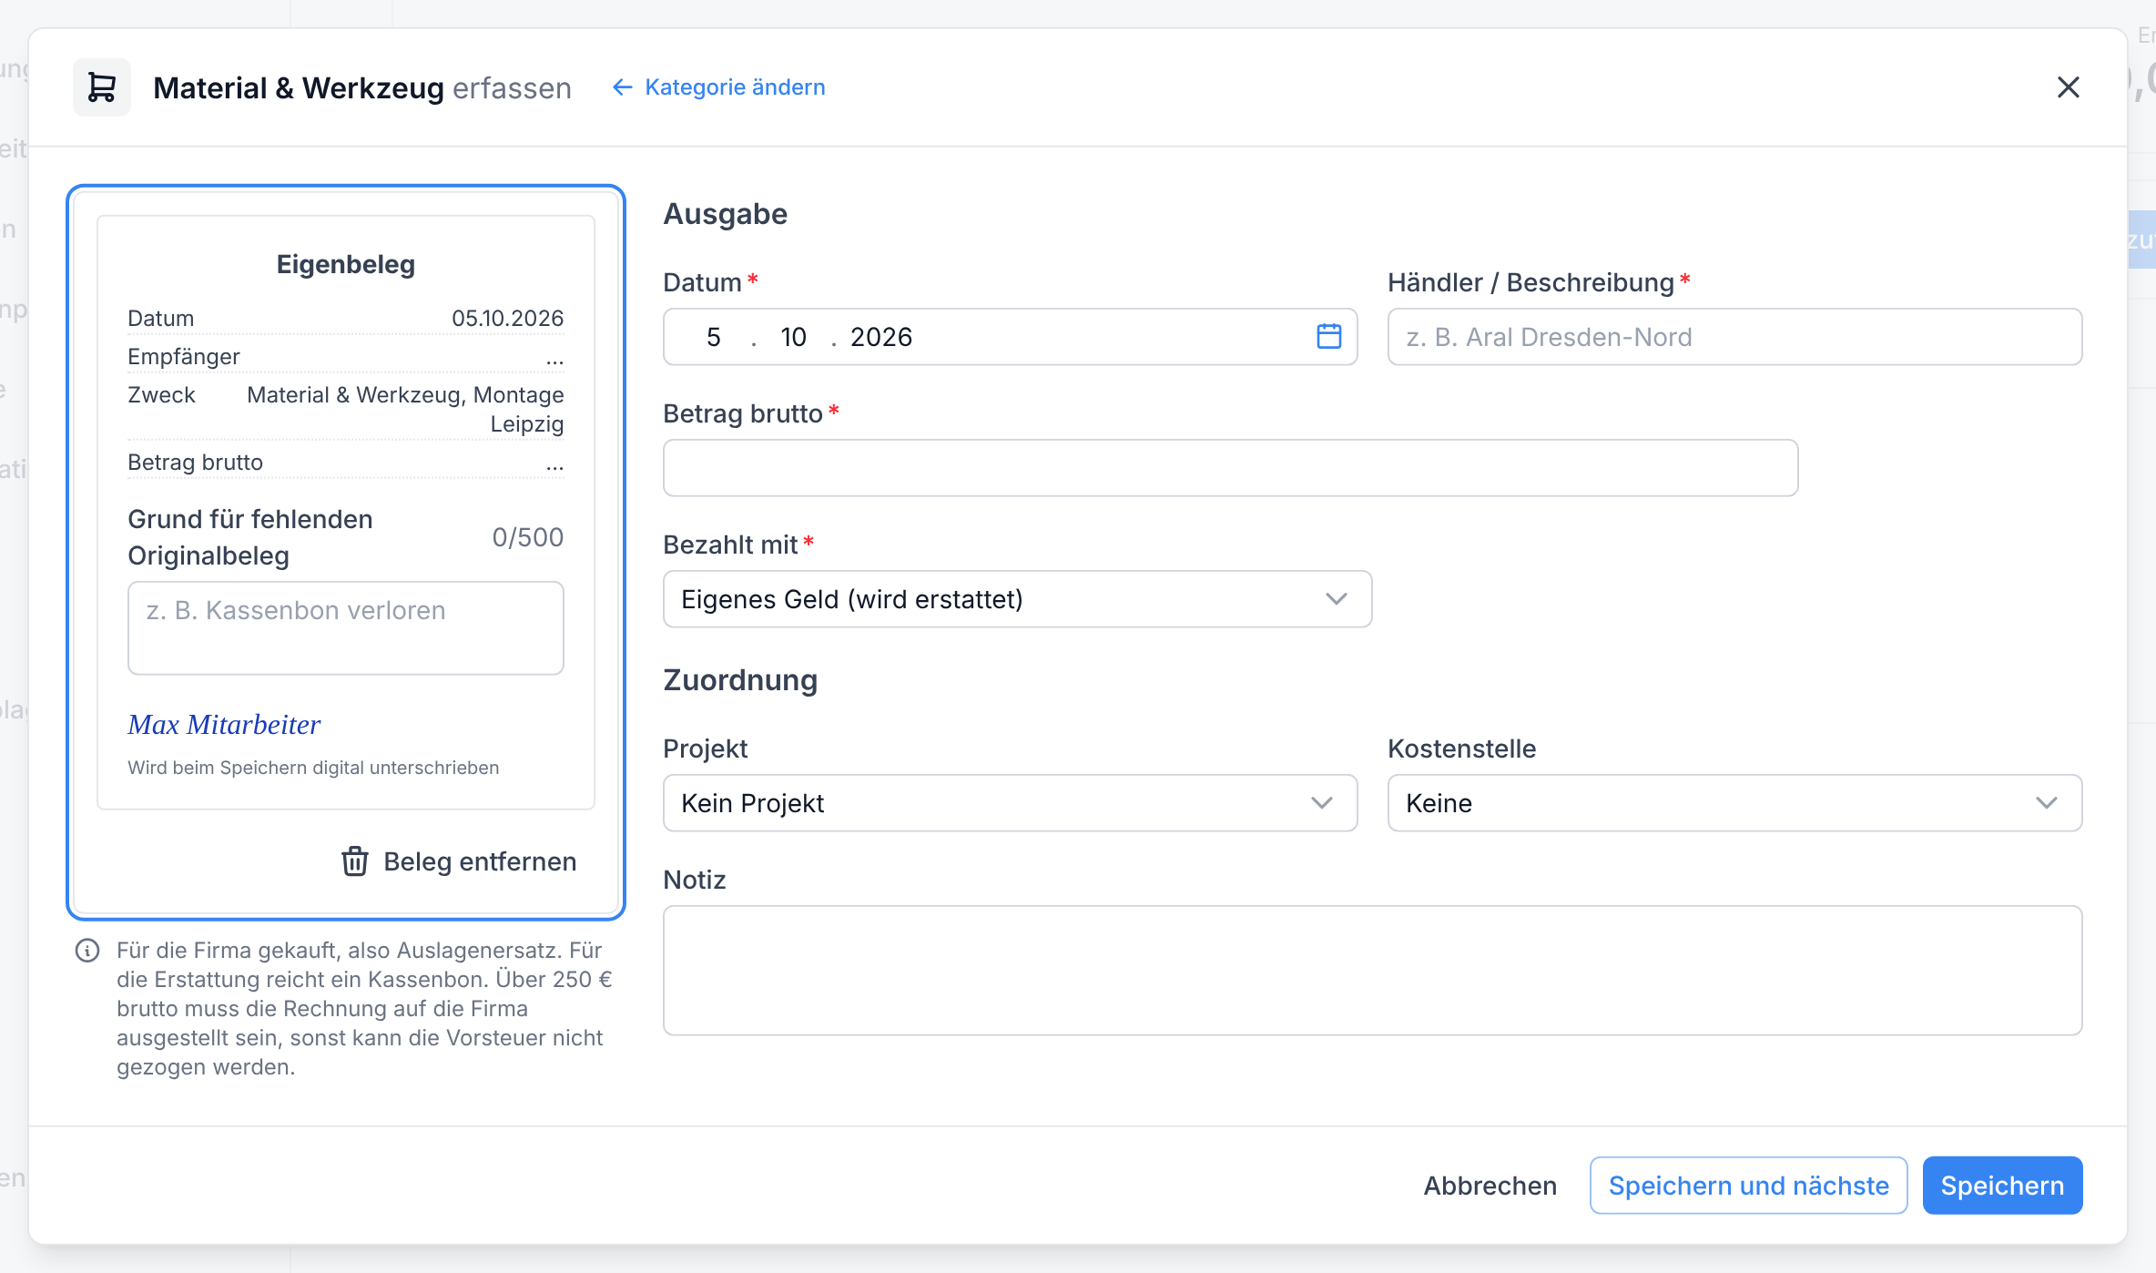
Task: Remove the receipt with Beleg entfernen
Action: pos(459,861)
